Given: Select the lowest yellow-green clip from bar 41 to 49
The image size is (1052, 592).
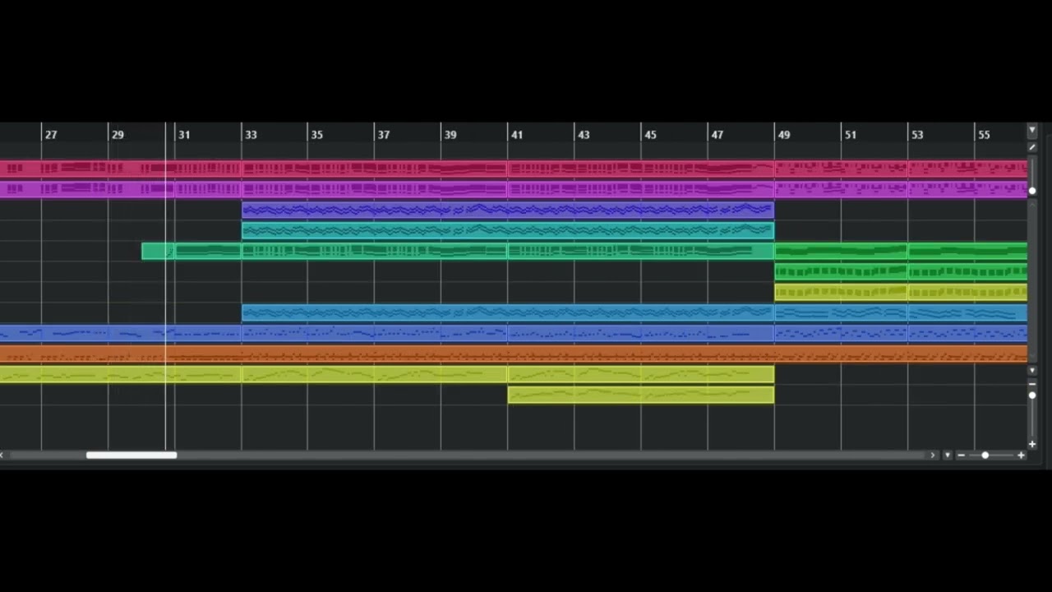Looking at the screenshot, I should 641,395.
